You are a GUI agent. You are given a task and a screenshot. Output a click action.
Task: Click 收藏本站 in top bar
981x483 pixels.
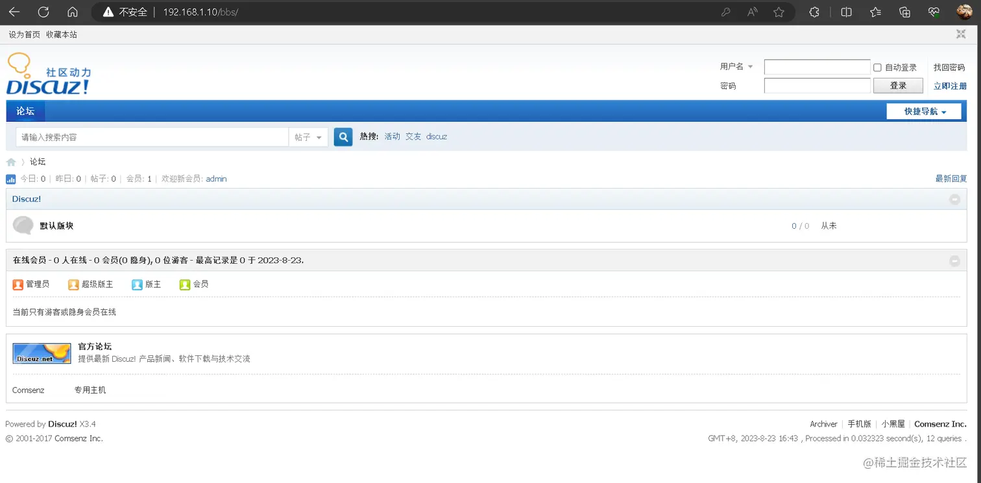point(62,34)
